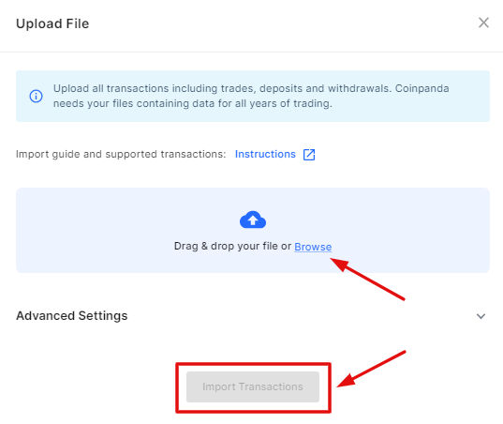Click the cloud upload icon

[x=253, y=220]
